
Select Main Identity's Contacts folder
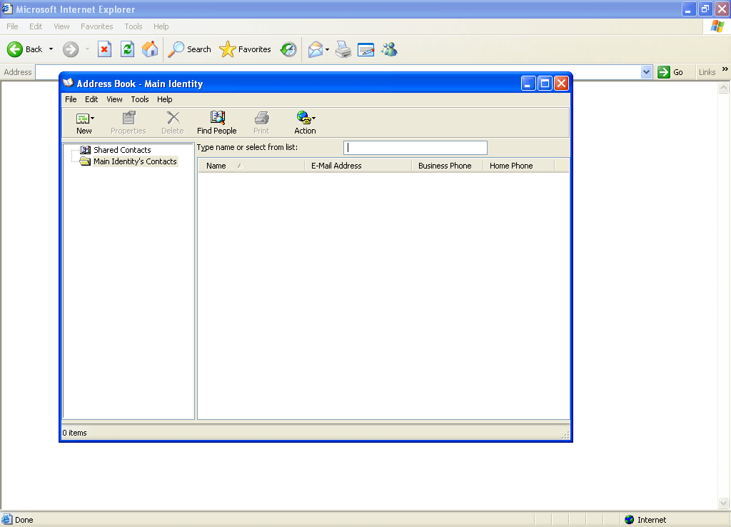pos(135,161)
